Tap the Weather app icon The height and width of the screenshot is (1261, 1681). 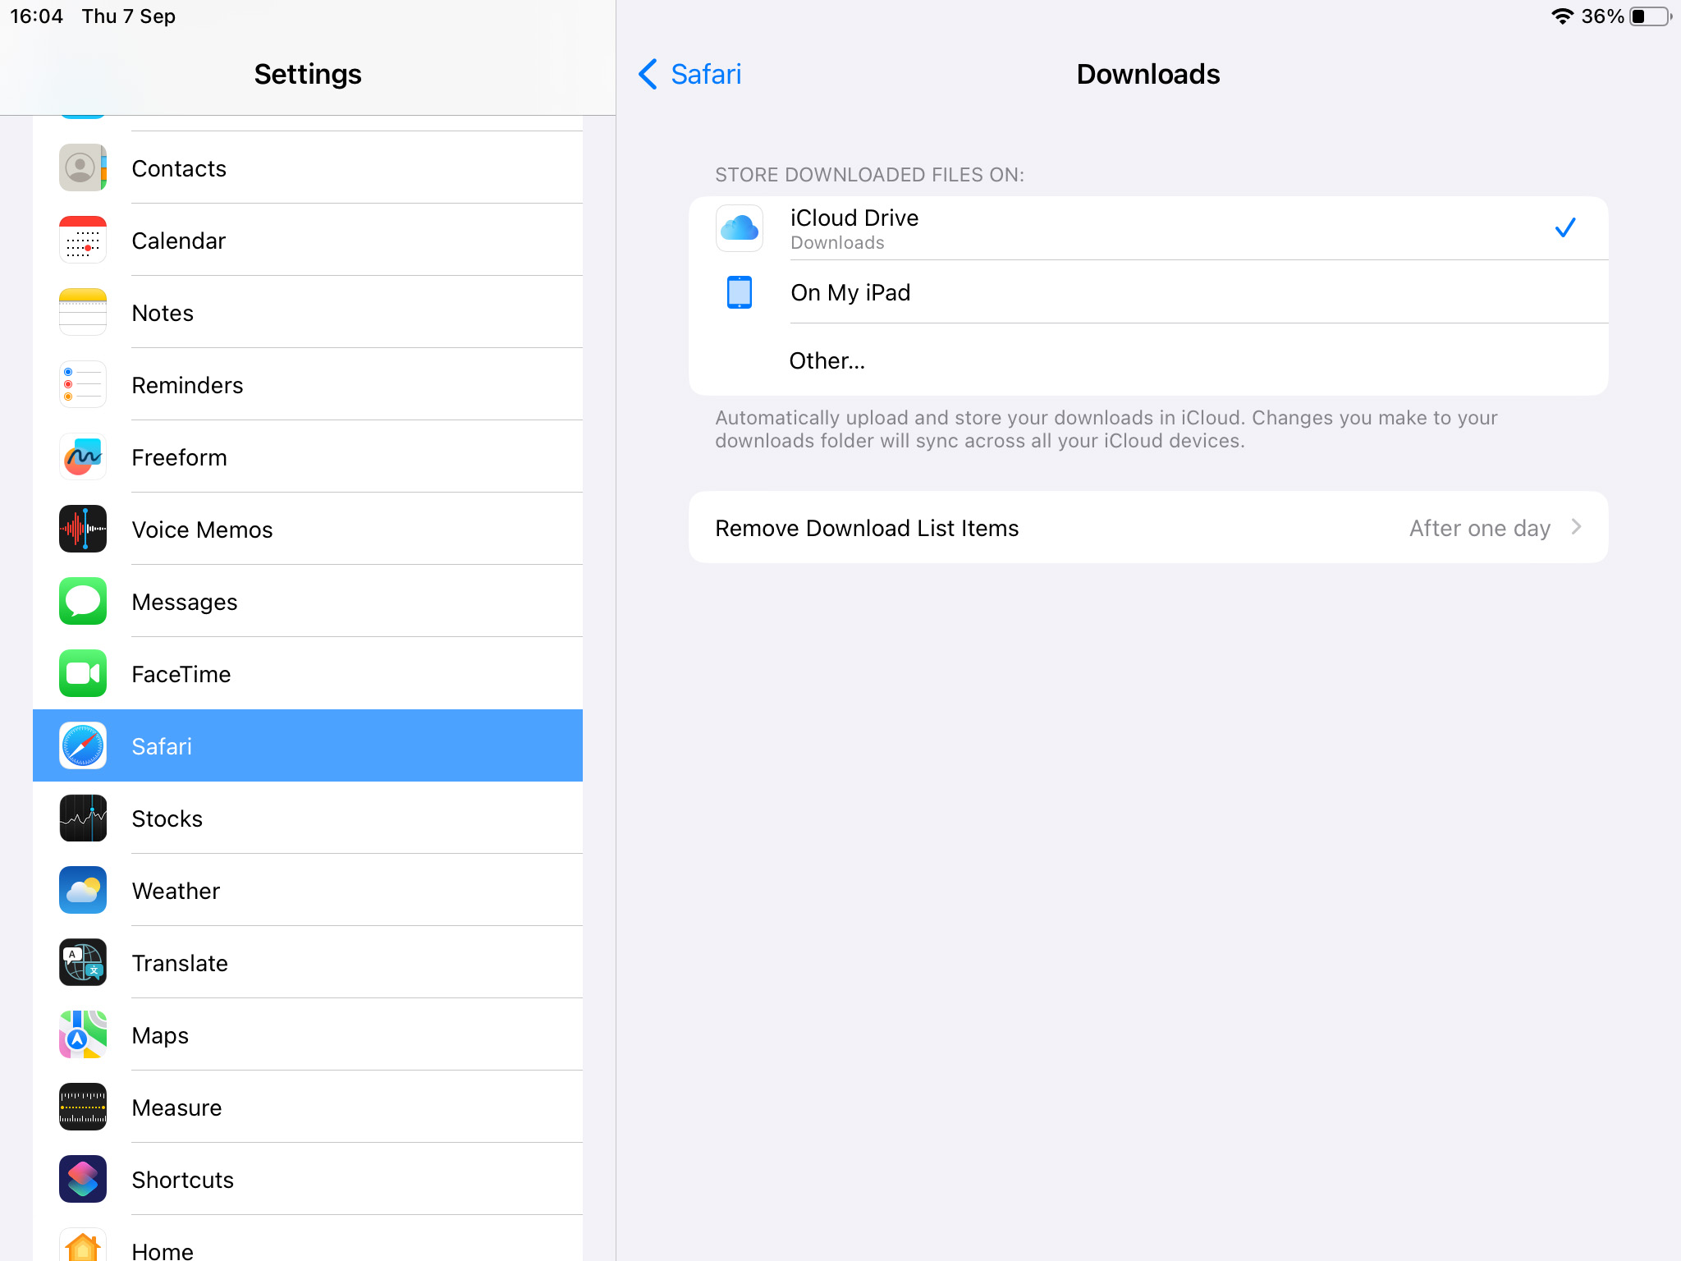click(x=83, y=890)
